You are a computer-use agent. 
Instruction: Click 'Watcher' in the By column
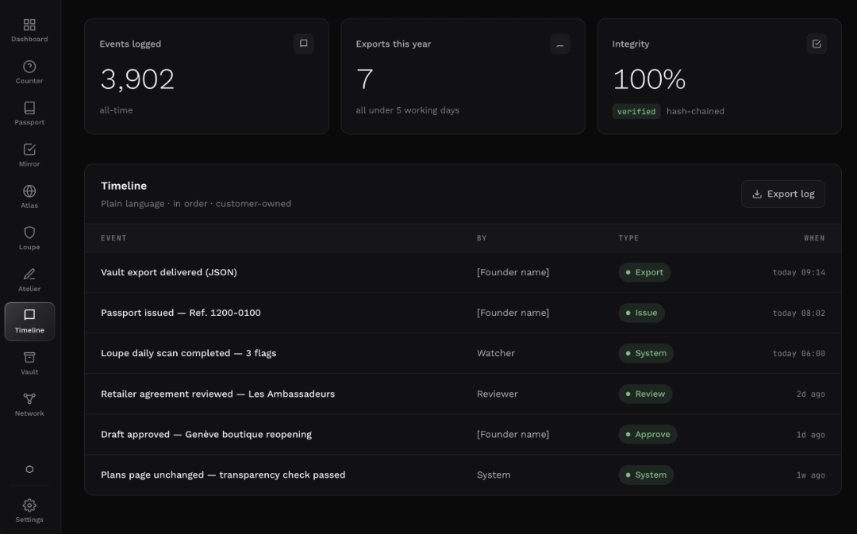[496, 353]
